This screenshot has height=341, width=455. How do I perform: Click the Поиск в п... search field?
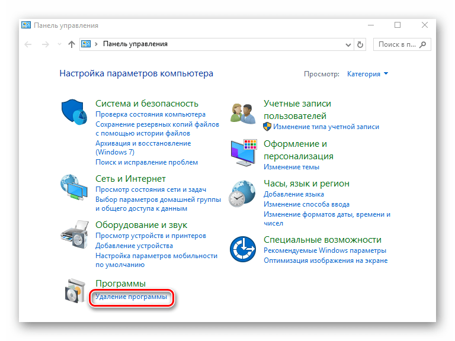click(402, 44)
